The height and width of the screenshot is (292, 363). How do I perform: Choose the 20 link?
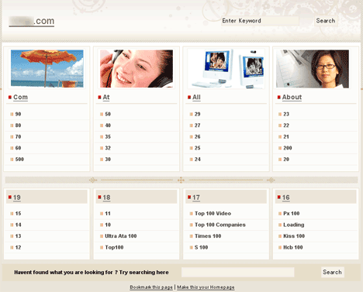tap(286, 160)
